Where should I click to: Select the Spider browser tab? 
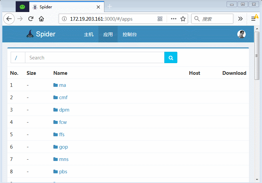coord(67,7)
